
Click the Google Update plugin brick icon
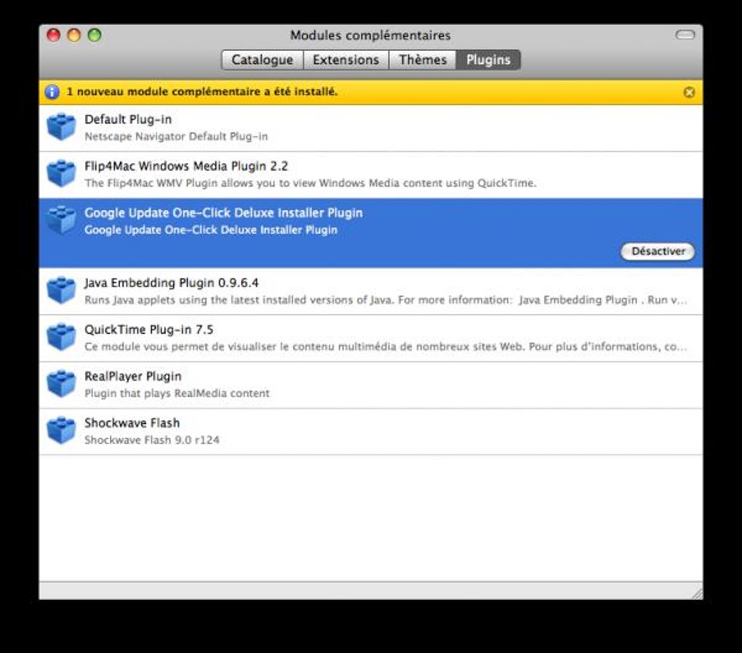point(61,220)
